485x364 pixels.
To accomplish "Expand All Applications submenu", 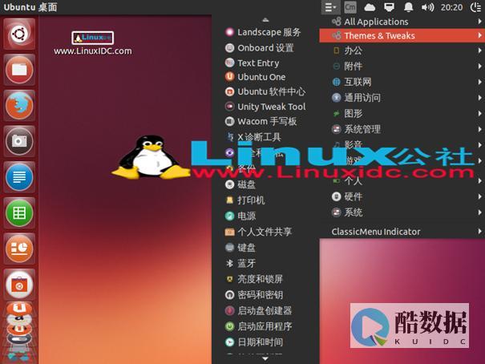I will point(402,22).
